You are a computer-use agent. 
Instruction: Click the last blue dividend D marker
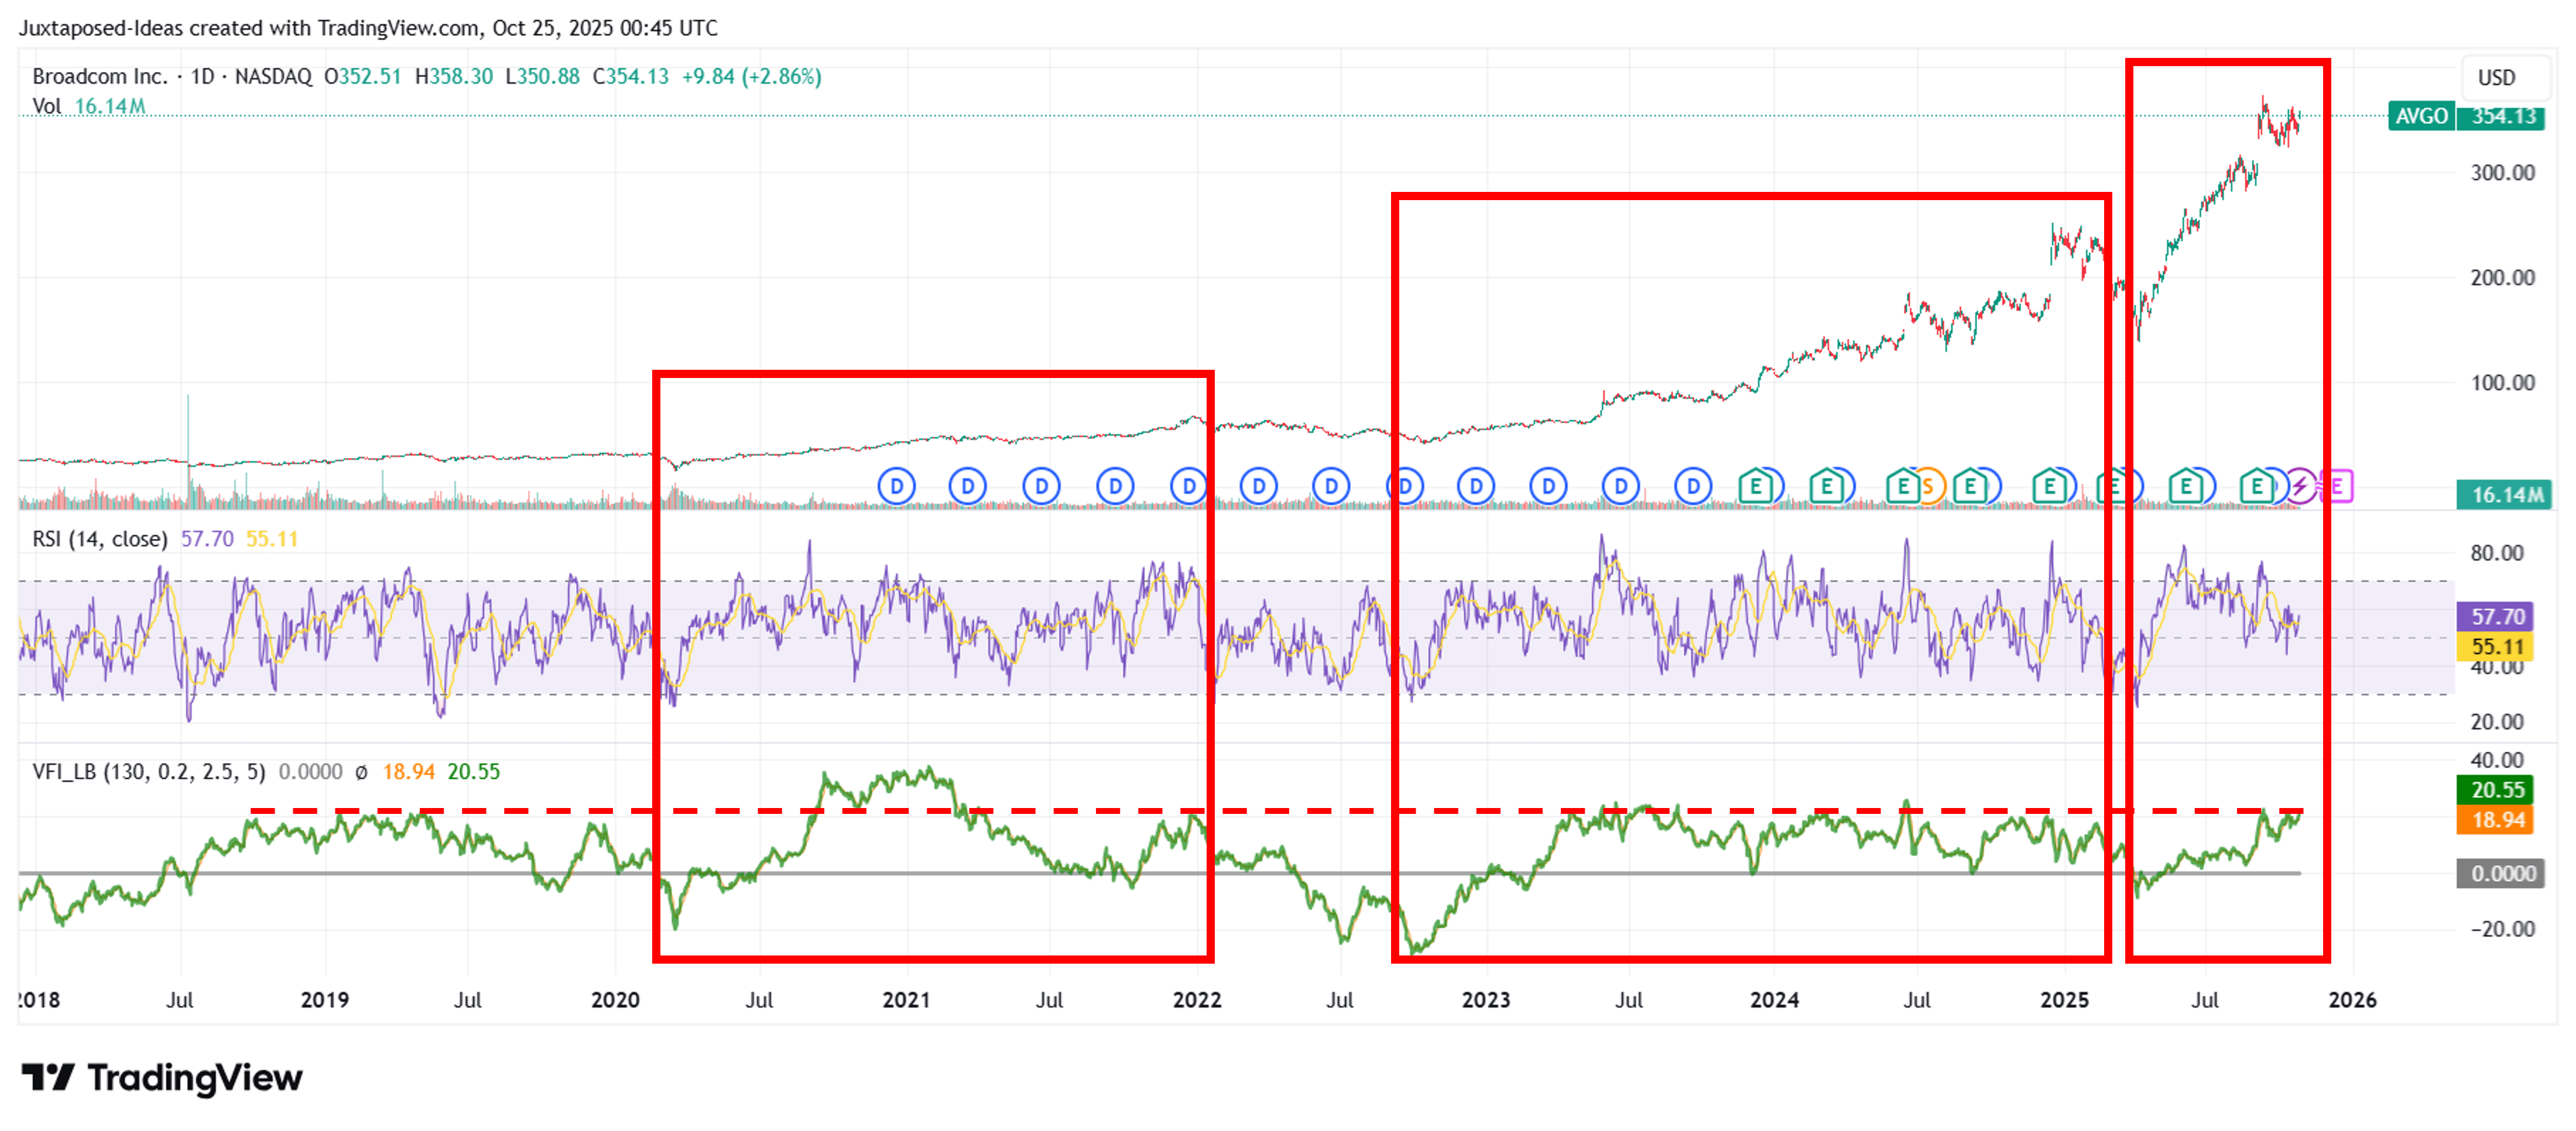(x=1692, y=487)
